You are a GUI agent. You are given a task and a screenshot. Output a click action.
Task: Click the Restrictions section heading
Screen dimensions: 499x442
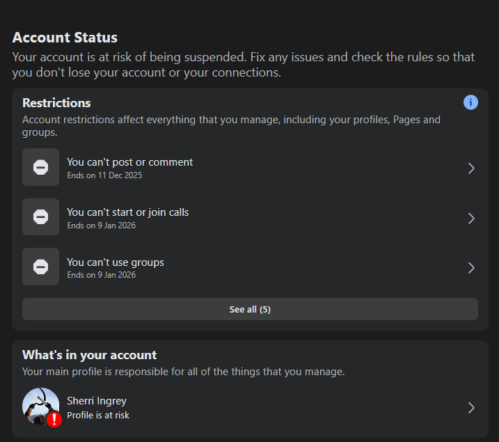[x=56, y=103]
